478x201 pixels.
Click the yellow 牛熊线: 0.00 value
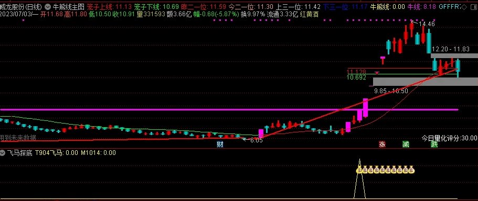click(x=387, y=7)
